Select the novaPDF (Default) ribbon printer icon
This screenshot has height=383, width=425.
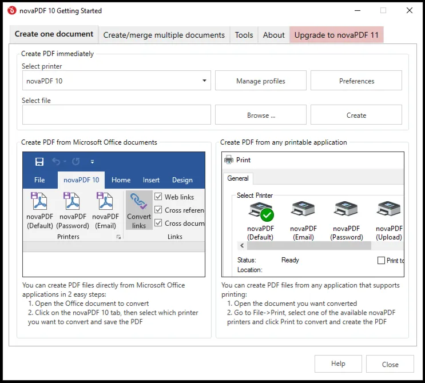click(39, 201)
